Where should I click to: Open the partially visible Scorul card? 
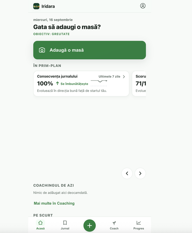point(139,83)
